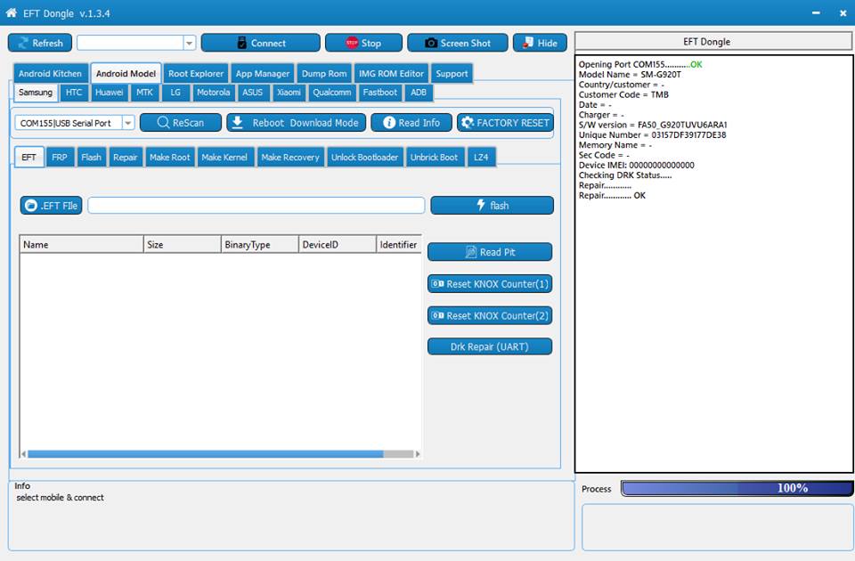This screenshot has height=561, width=855.
Task: Open the Android Kitchen tab
Action: click(50, 74)
